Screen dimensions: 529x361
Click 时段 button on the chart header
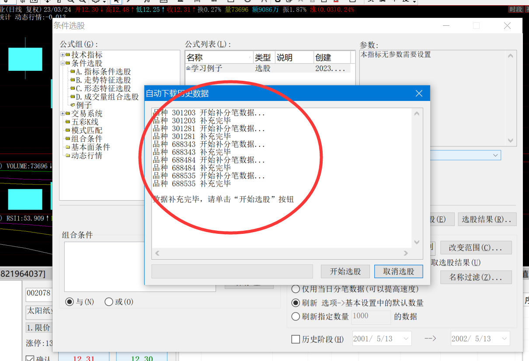[516, 10]
